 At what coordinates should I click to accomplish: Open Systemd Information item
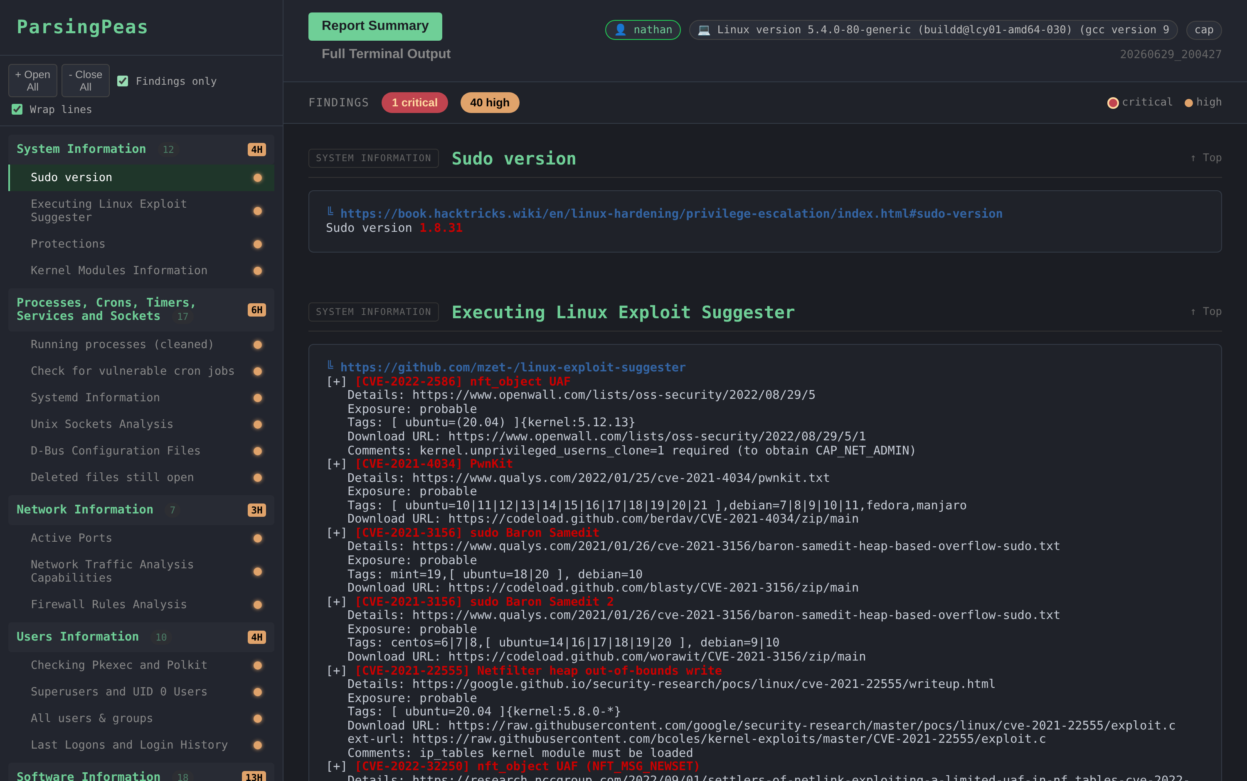coord(141,398)
